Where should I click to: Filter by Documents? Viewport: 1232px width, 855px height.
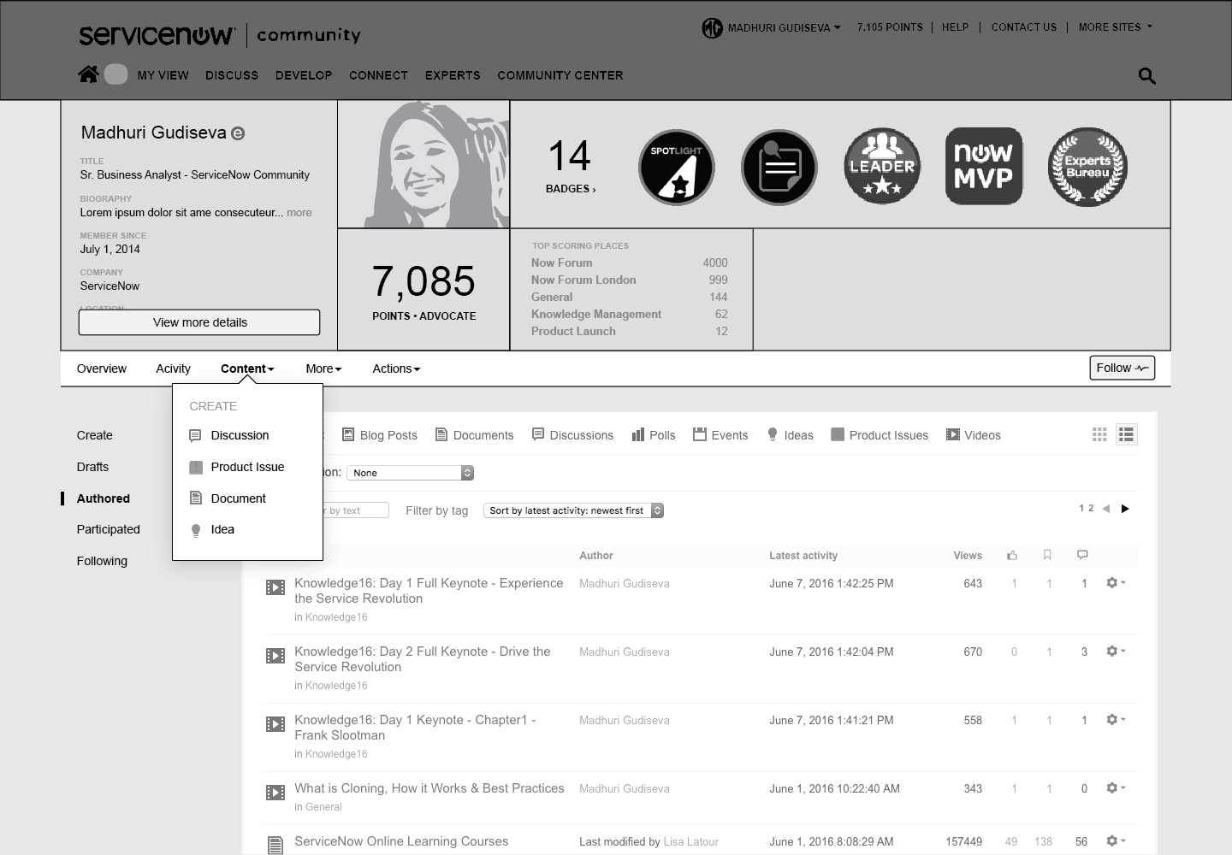click(474, 435)
